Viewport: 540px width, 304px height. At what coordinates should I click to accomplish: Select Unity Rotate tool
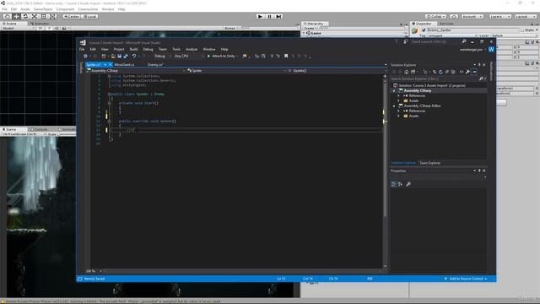click(25, 17)
